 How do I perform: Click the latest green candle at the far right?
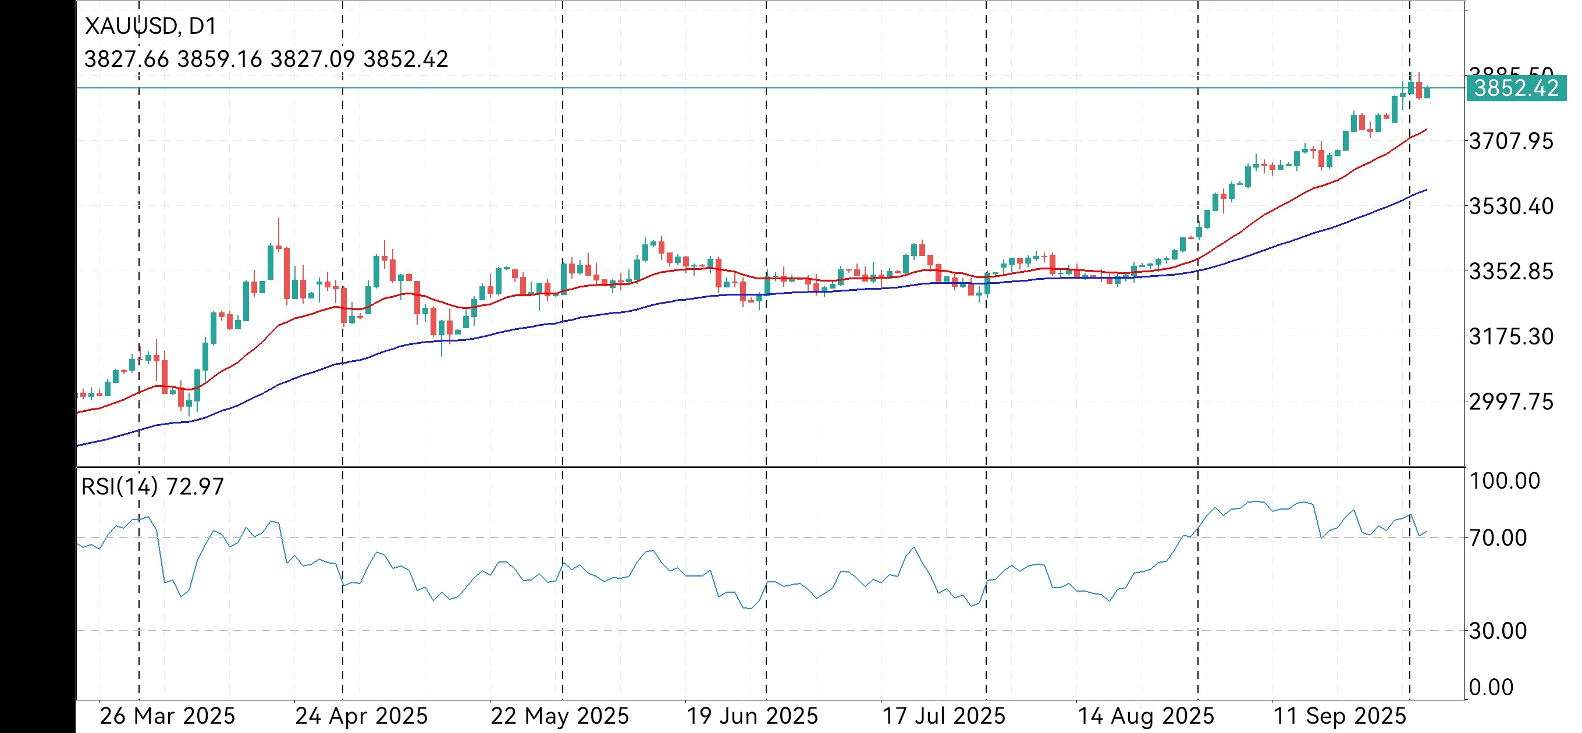1427,92
